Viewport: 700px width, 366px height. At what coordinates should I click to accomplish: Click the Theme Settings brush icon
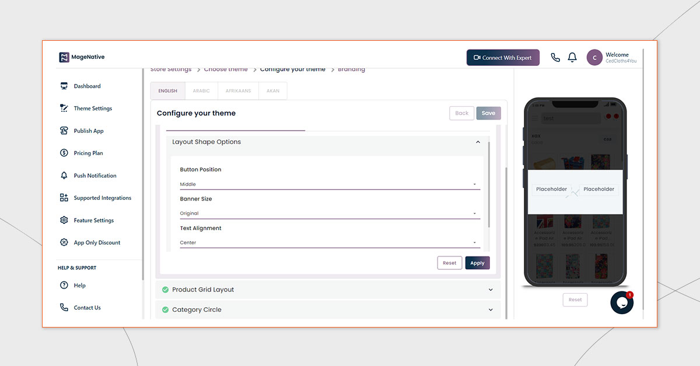[x=64, y=108]
